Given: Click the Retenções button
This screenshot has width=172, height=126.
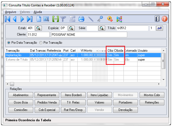Looking at the screenshot, I should pyautogui.click(x=152, y=102).
